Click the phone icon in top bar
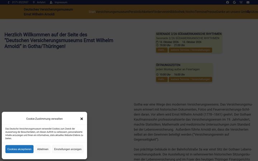 9,2
